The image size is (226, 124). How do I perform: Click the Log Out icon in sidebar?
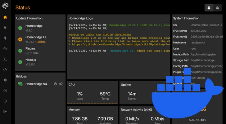click(5, 112)
